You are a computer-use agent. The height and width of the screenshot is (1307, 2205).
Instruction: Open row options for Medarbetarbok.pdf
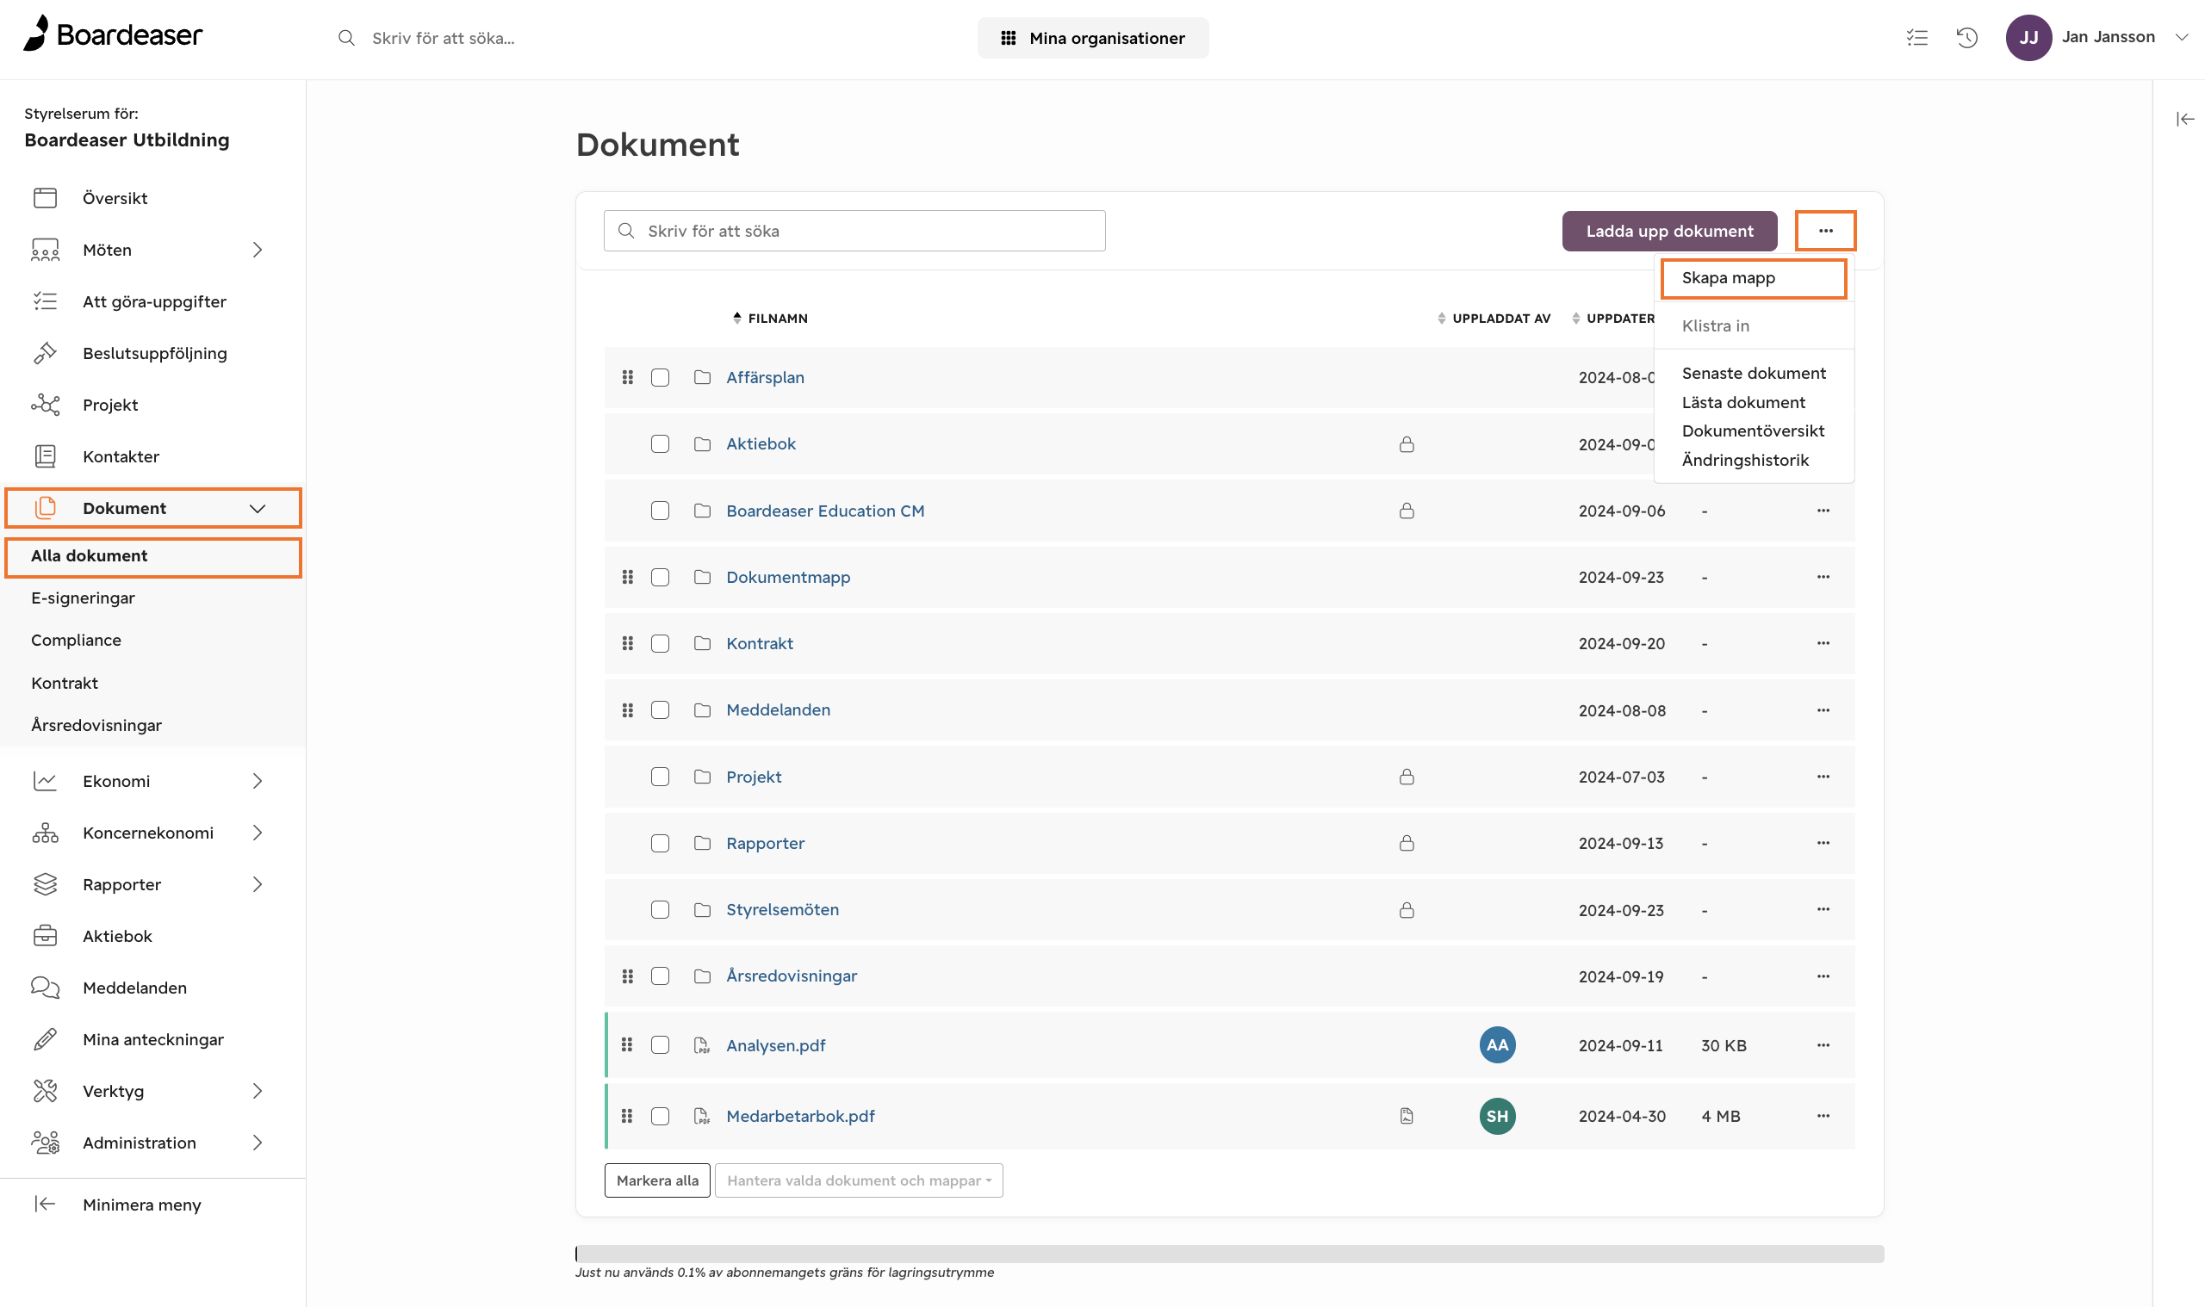[1823, 1116]
